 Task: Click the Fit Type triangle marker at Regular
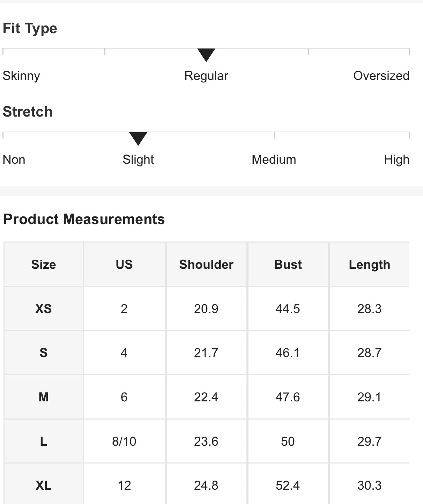click(206, 55)
